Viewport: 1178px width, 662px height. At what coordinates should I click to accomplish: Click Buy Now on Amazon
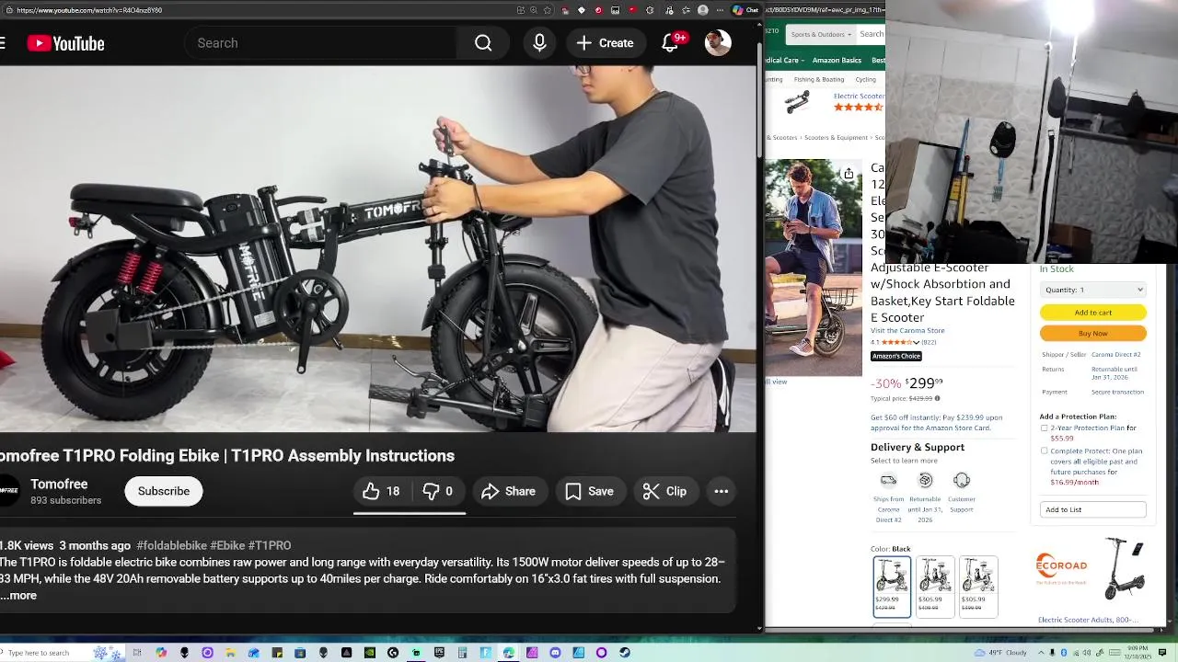coord(1093,334)
